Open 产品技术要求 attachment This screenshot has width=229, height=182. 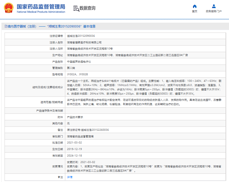pos(75,117)
